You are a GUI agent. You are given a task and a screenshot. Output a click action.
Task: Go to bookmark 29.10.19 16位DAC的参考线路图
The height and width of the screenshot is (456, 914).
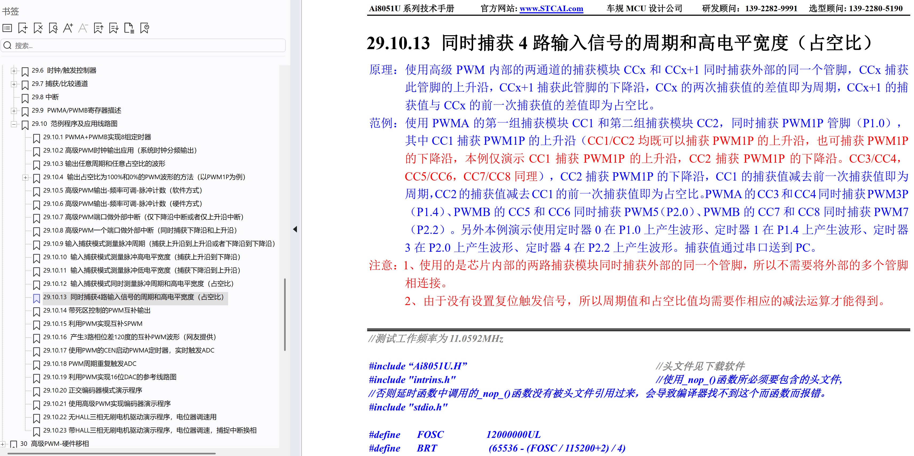tap(110, 377)
